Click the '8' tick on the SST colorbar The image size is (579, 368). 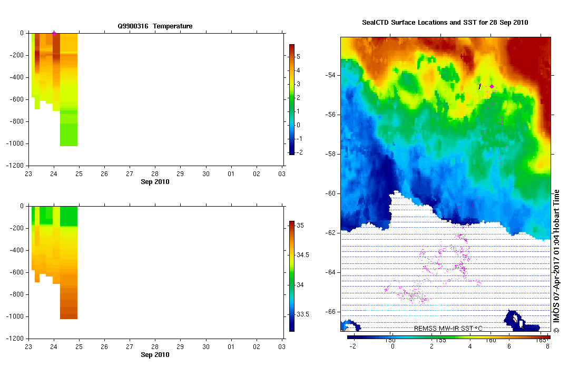547,346
